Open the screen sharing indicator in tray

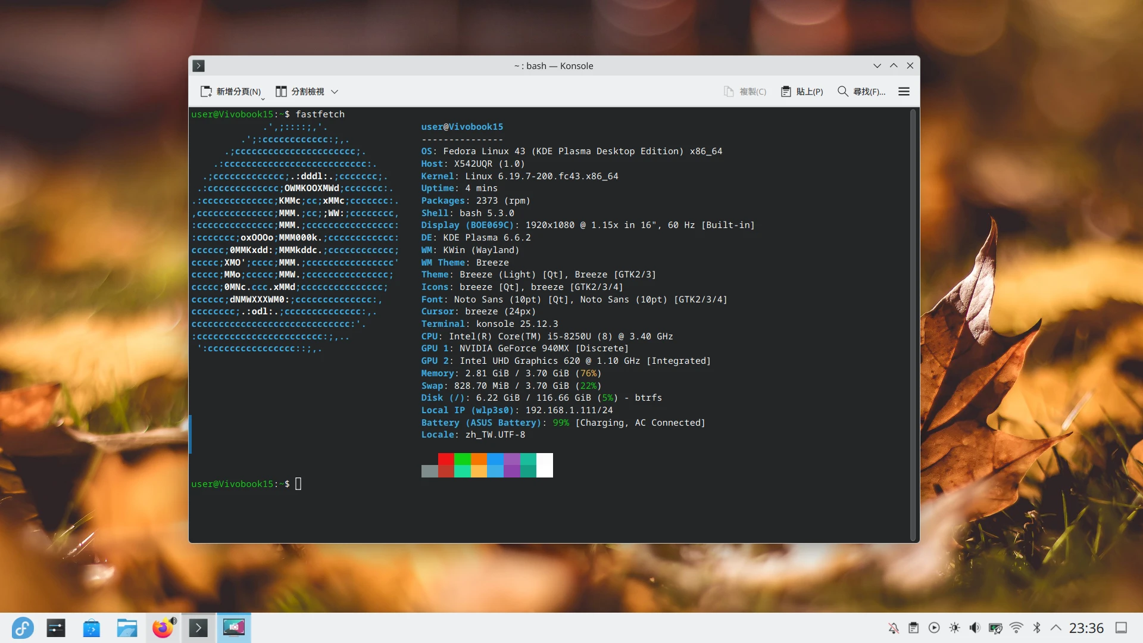point(995,628)
